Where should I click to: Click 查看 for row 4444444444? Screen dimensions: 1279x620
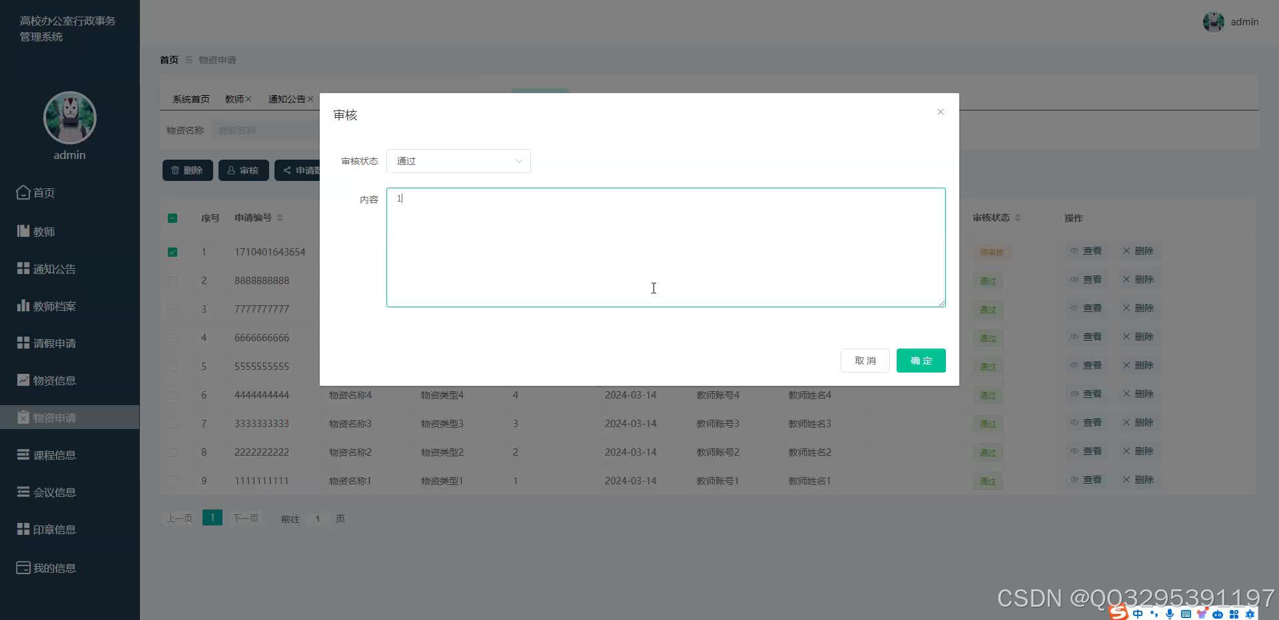[1086, 394]
